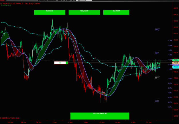Click the Wkly VWAP green button
179x124 pixels.
[x=84, y=12]
